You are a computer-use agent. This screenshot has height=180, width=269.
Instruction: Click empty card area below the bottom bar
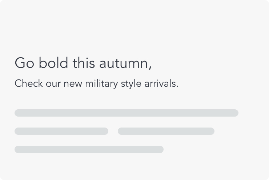(134, 166)
